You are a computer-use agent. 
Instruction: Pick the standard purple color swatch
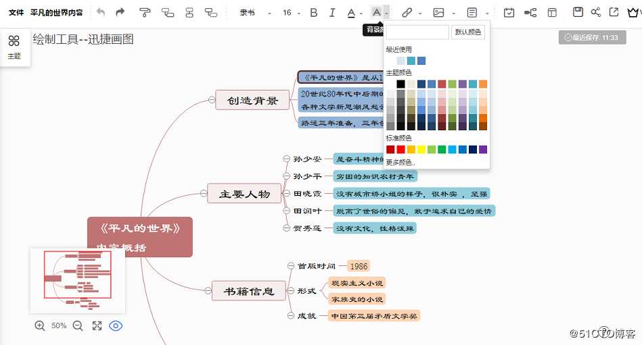tap(483, 149)
